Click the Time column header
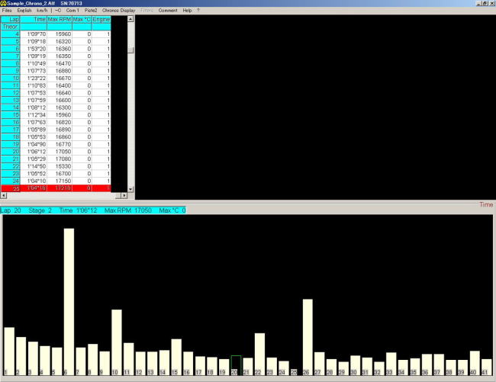Screen dimensions: 496x382 (34, 20)
